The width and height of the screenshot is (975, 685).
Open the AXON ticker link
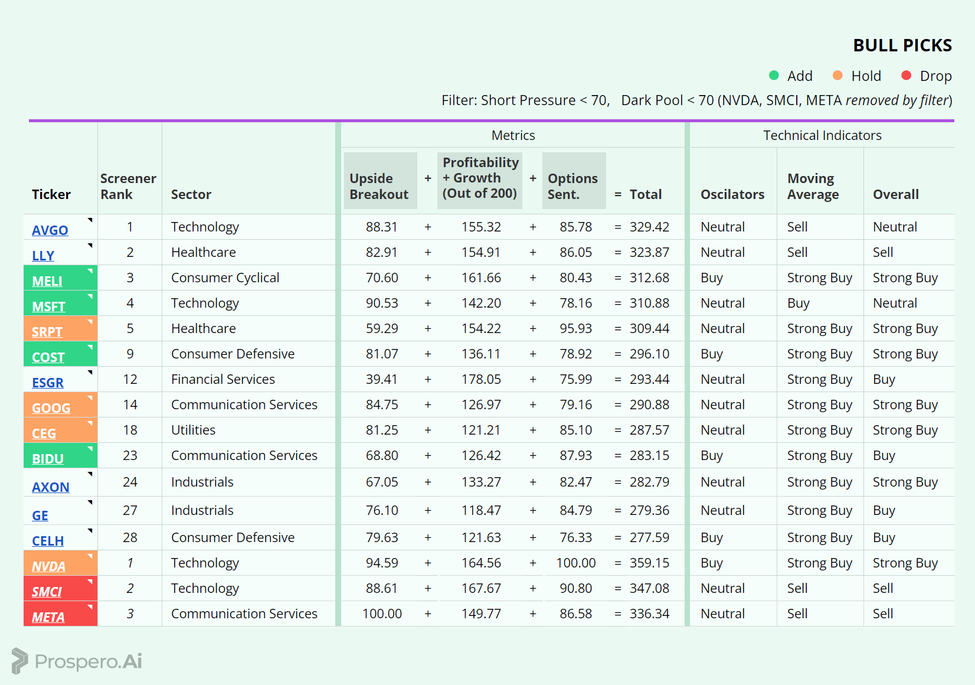(50, 487)
